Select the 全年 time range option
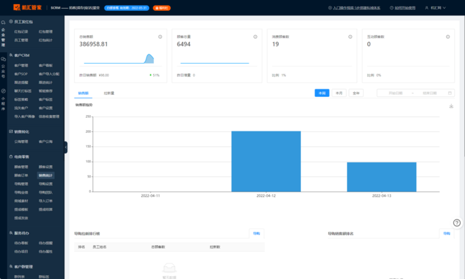Viewport: 465px width, 279px height. click(x=357, y=93)
